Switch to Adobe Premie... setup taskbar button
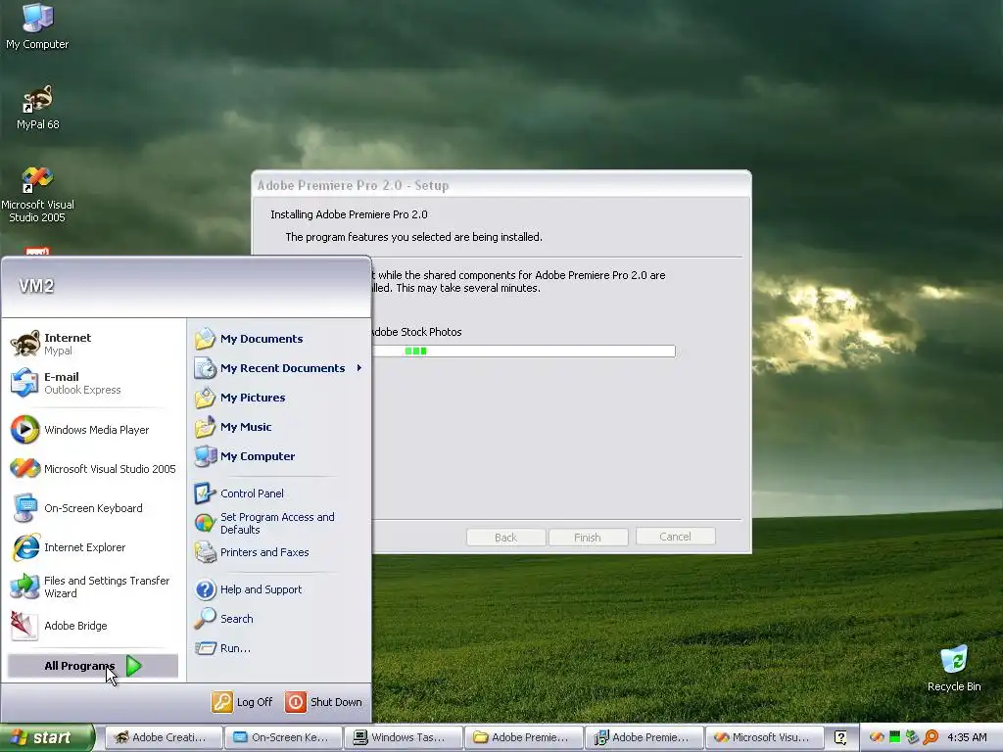Viewport: 1003px width, 752px height. click(x=645, y=737)
